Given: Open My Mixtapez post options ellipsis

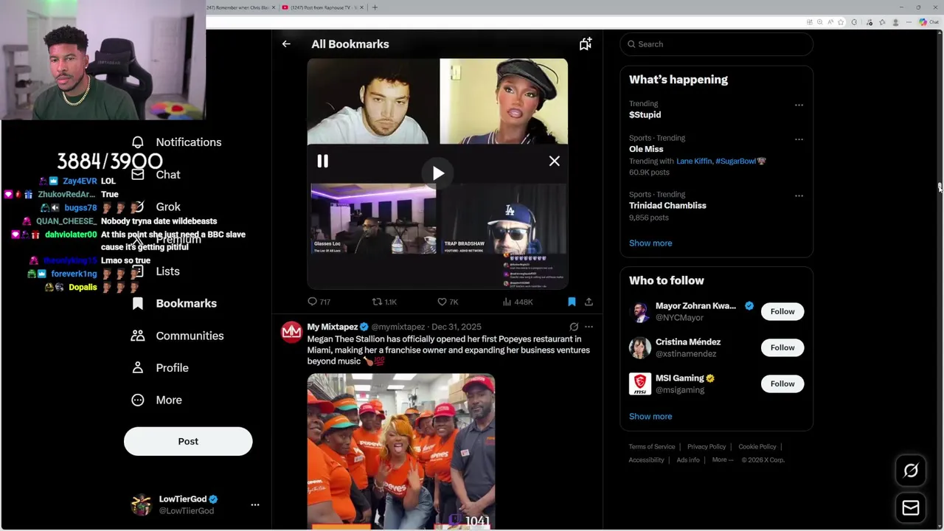Looking at the screenshot, I should coord(589,327).
